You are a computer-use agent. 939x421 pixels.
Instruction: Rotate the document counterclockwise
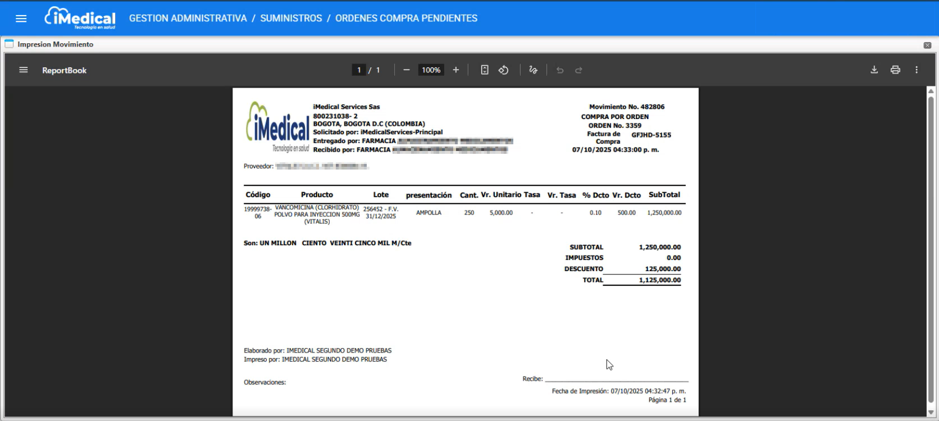coord(504,70)
